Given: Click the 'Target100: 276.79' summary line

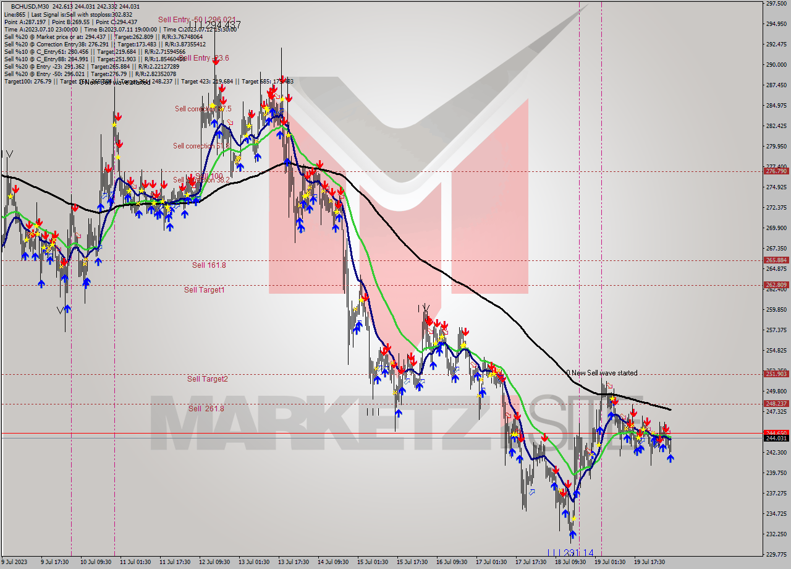Looking at the screenshot, I should (149, 81).
